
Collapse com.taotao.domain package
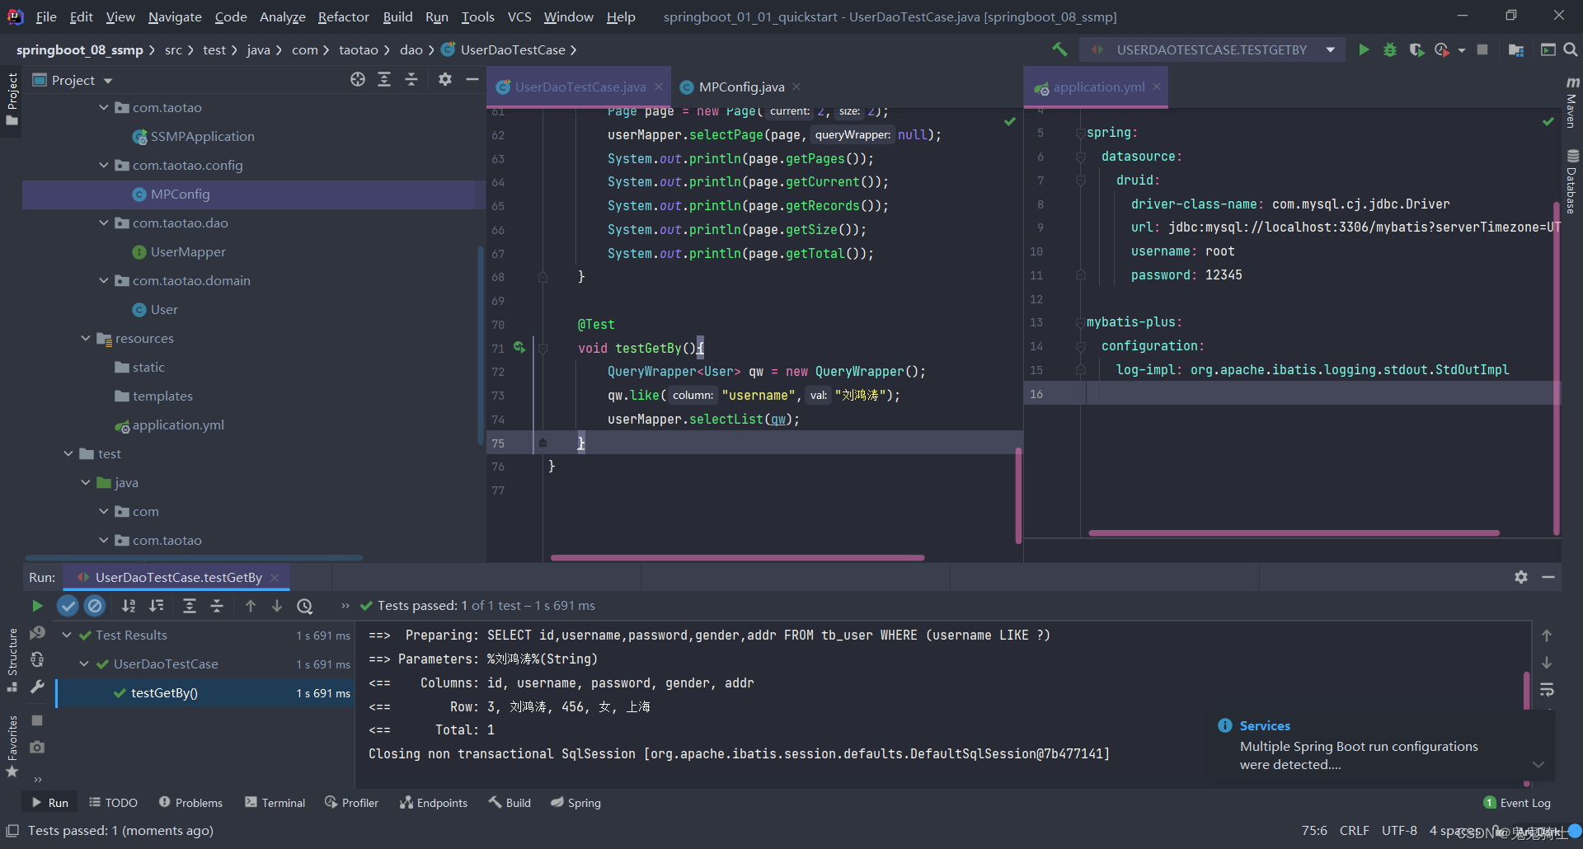(104, 280)
